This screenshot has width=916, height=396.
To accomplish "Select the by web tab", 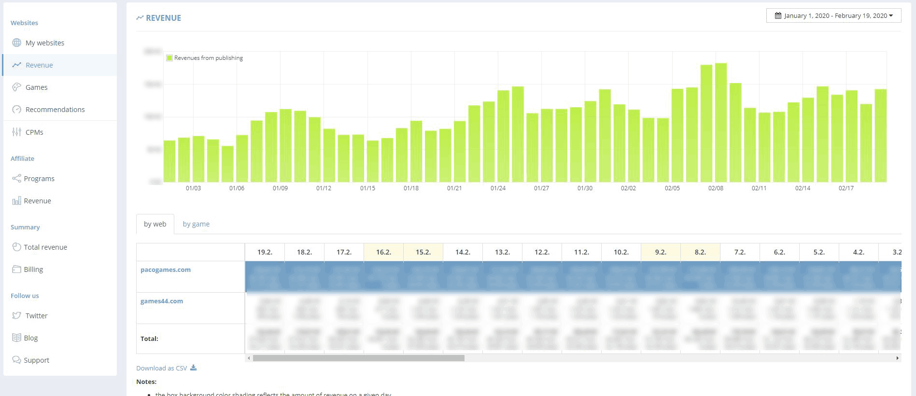I will (x=155, y=224).
